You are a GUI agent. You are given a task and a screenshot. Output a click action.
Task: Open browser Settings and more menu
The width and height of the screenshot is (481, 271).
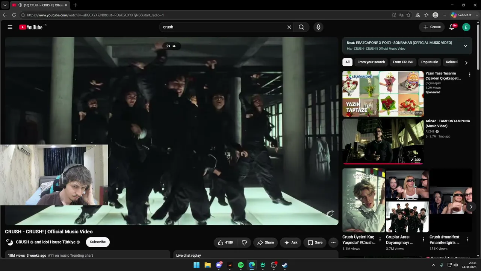[x=445, y=15]
